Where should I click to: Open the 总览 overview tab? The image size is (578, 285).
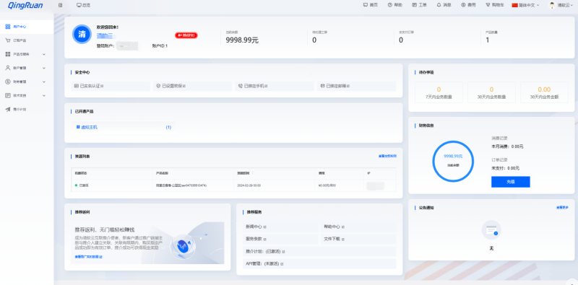pyautogui.click(x=83, y=5)
